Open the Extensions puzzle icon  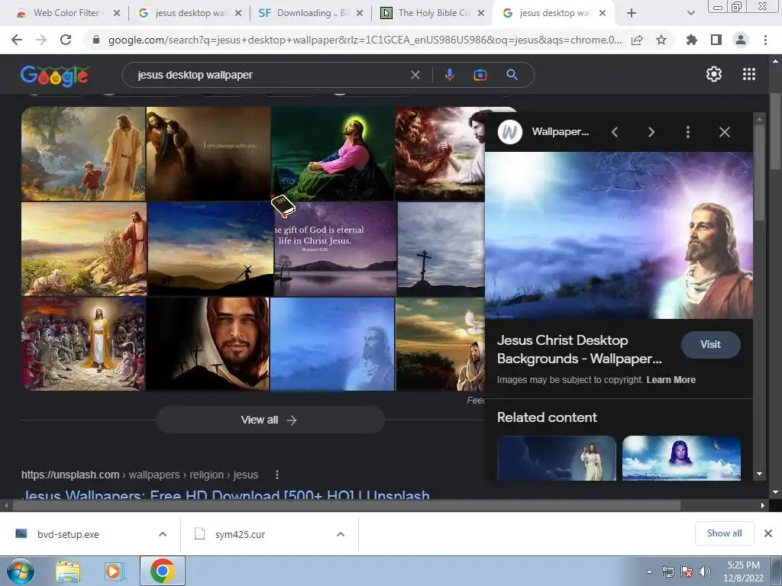pos(692,40)
